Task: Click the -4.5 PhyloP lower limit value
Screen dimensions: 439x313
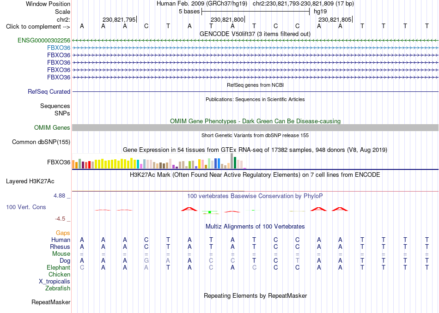Action: click(x=60, y=219)
